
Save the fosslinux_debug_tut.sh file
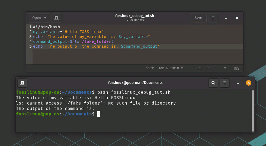click(x=198, y=18)
